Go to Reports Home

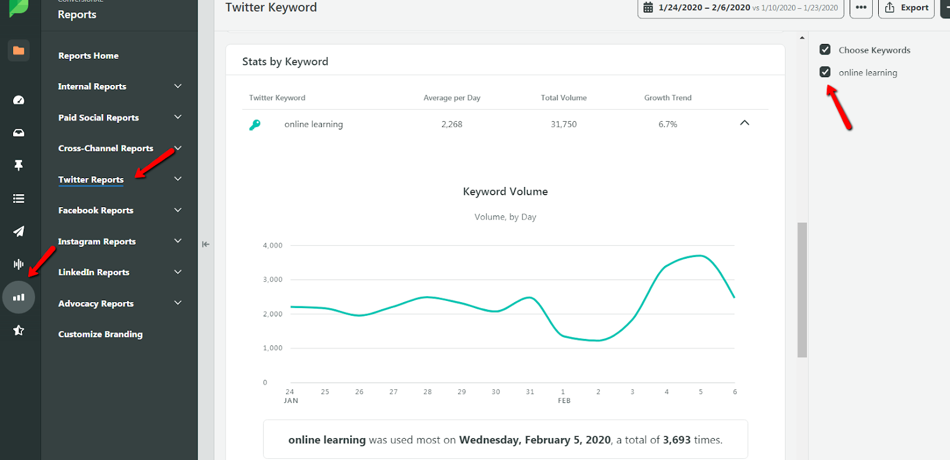click(88, 56)
